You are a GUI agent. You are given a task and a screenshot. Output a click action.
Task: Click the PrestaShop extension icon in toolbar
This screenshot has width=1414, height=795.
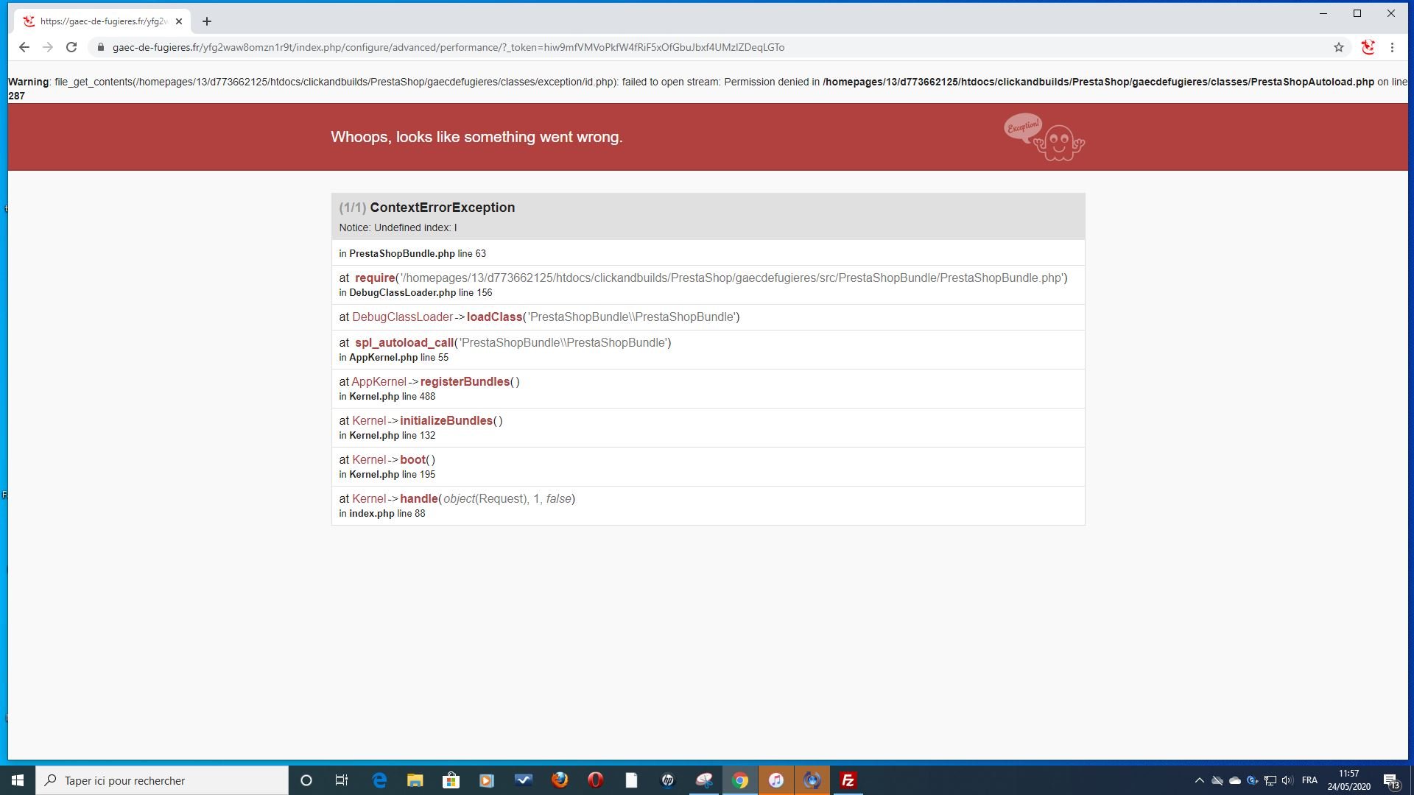tap(1368, 47)
